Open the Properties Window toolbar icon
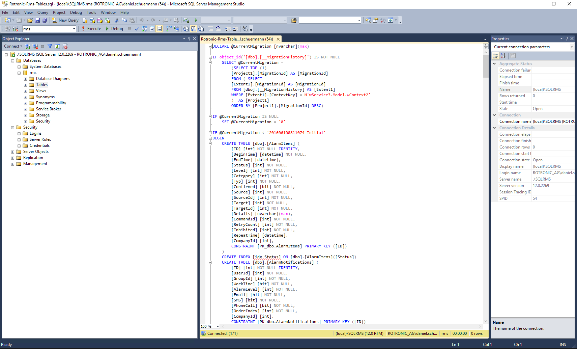577x349 pixels. (375, 20)
